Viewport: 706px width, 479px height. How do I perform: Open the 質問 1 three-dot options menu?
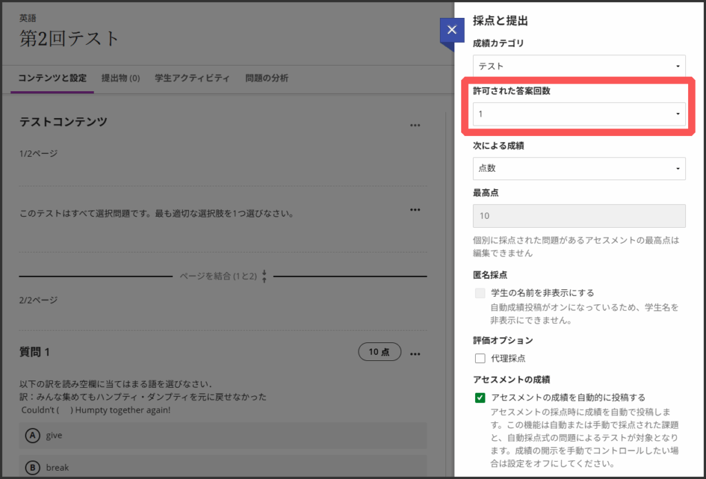tap(414, 353)
